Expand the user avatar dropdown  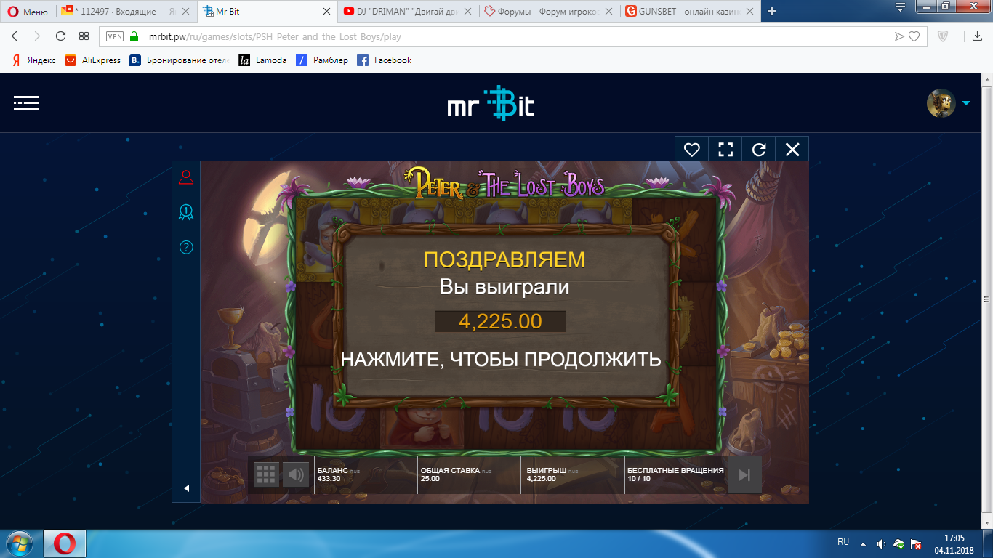tap(966, 103)
